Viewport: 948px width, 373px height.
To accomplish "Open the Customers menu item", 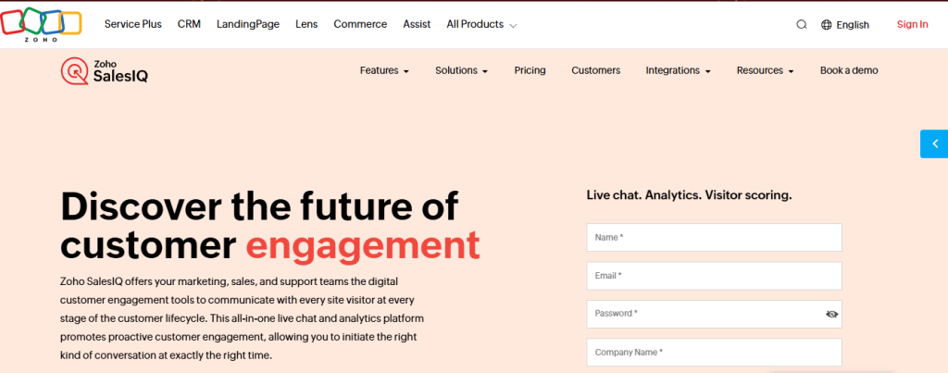I will pos(596,70).
